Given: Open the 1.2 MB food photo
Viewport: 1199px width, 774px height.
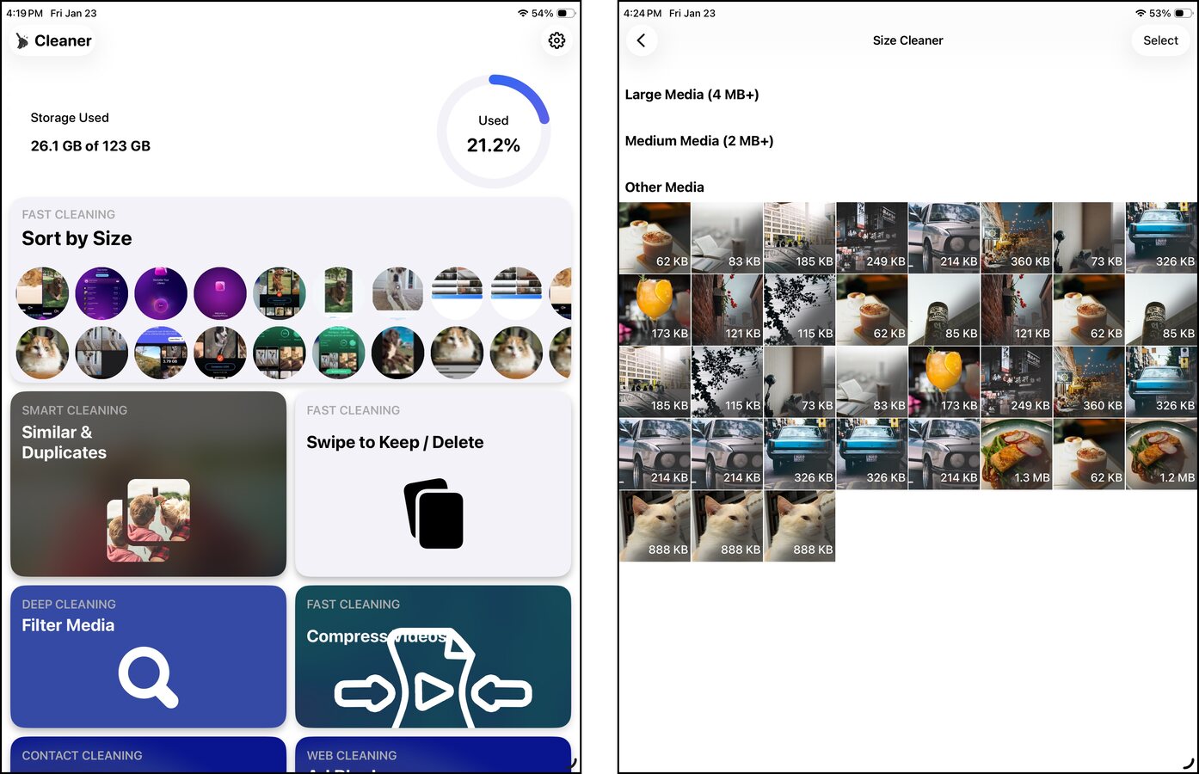Looking at the screenshot, I should pyautogui.click(x=1161, y=454).
